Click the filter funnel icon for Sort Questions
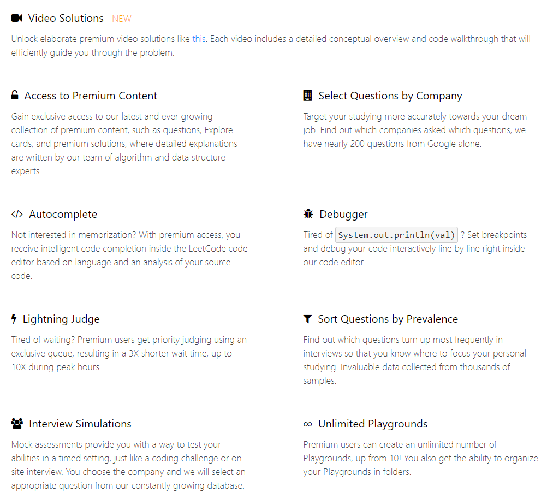This screenshot has height=499, width=553. click(307, 319)
